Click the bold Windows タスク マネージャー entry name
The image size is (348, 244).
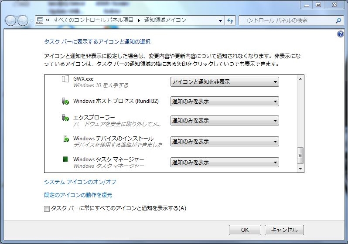[x=109, y=159]
